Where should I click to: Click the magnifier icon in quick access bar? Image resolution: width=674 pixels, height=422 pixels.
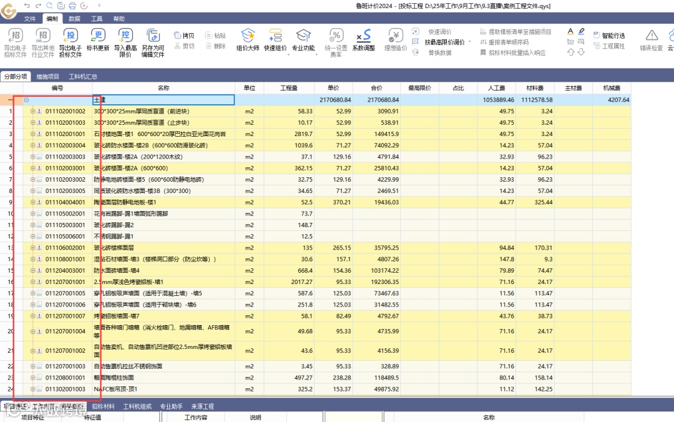[x=49, y=6]
